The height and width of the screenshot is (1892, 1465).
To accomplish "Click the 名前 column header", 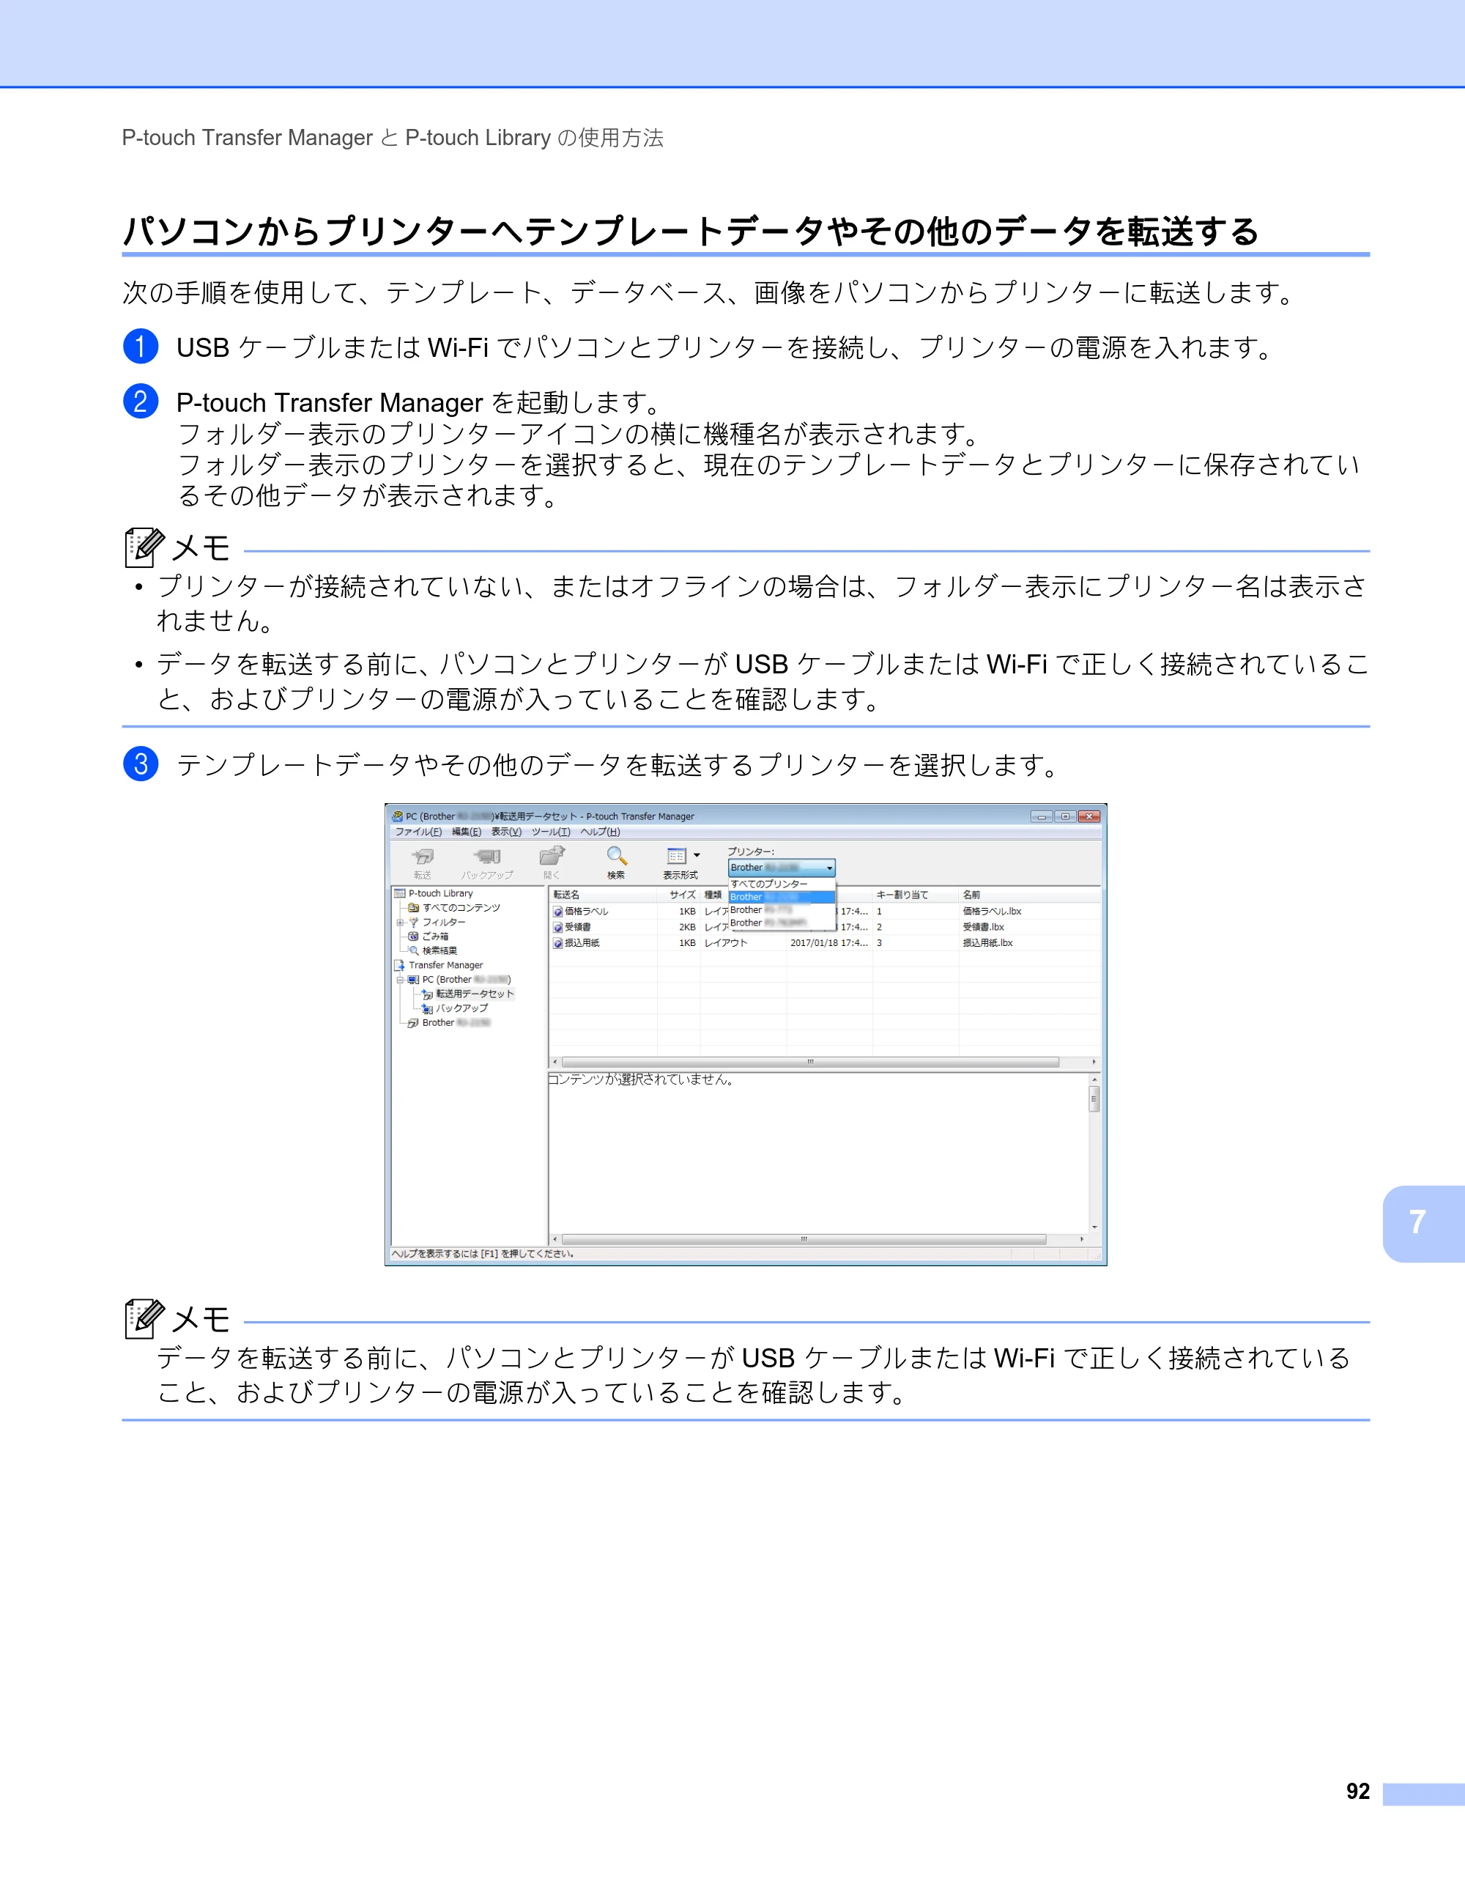I will [x=1028, y=895].
